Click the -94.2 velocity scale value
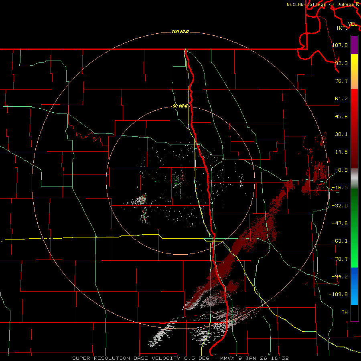The width and height of the screenshot is (361, 361). pyautogui.click(x=340, y=276)
